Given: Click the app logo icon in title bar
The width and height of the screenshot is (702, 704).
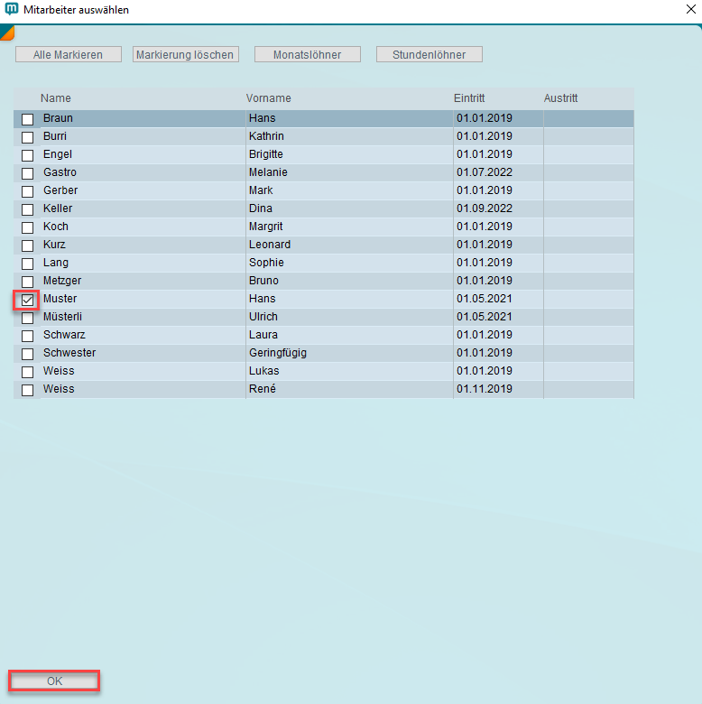Looking at the screenshot, I should 12,10.
